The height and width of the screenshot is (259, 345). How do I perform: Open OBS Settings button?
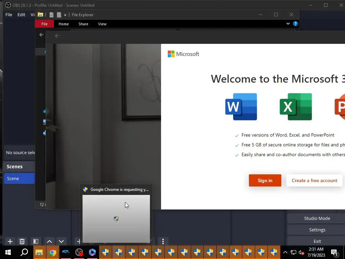coord(317,230)
